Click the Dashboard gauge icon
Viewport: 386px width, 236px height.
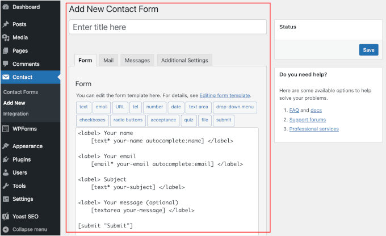click(6, 7)
